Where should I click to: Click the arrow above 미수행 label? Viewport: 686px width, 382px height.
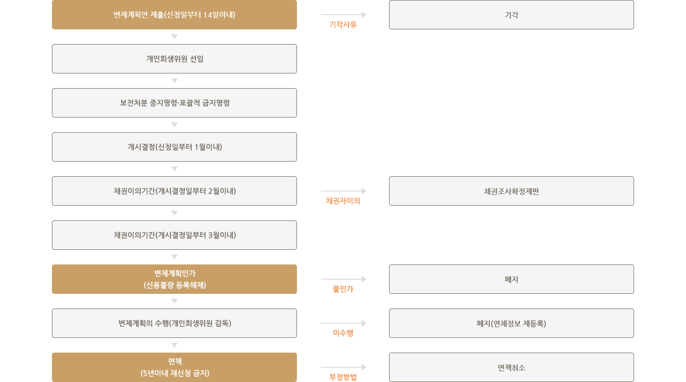[343, 323]
